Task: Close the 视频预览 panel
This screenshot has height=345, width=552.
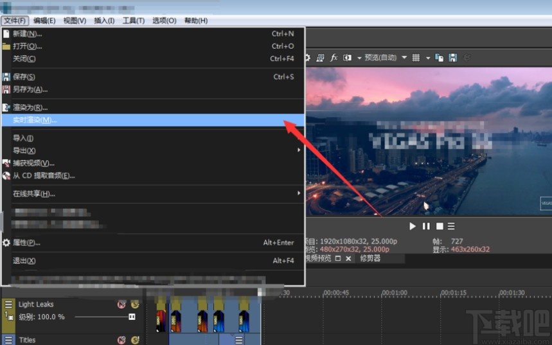Action: [x=348, y=258]
